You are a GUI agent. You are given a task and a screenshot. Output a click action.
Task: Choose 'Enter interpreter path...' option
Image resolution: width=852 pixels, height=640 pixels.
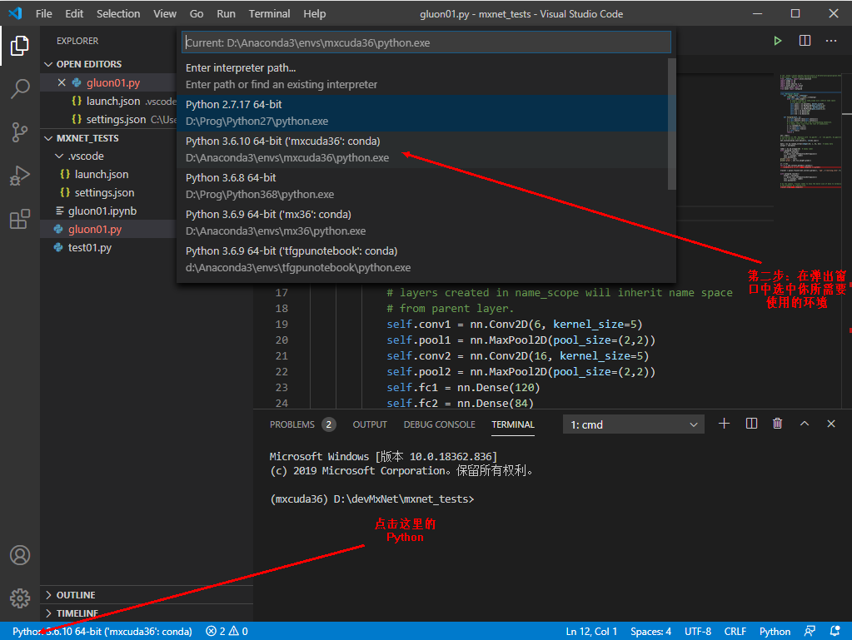424,76
